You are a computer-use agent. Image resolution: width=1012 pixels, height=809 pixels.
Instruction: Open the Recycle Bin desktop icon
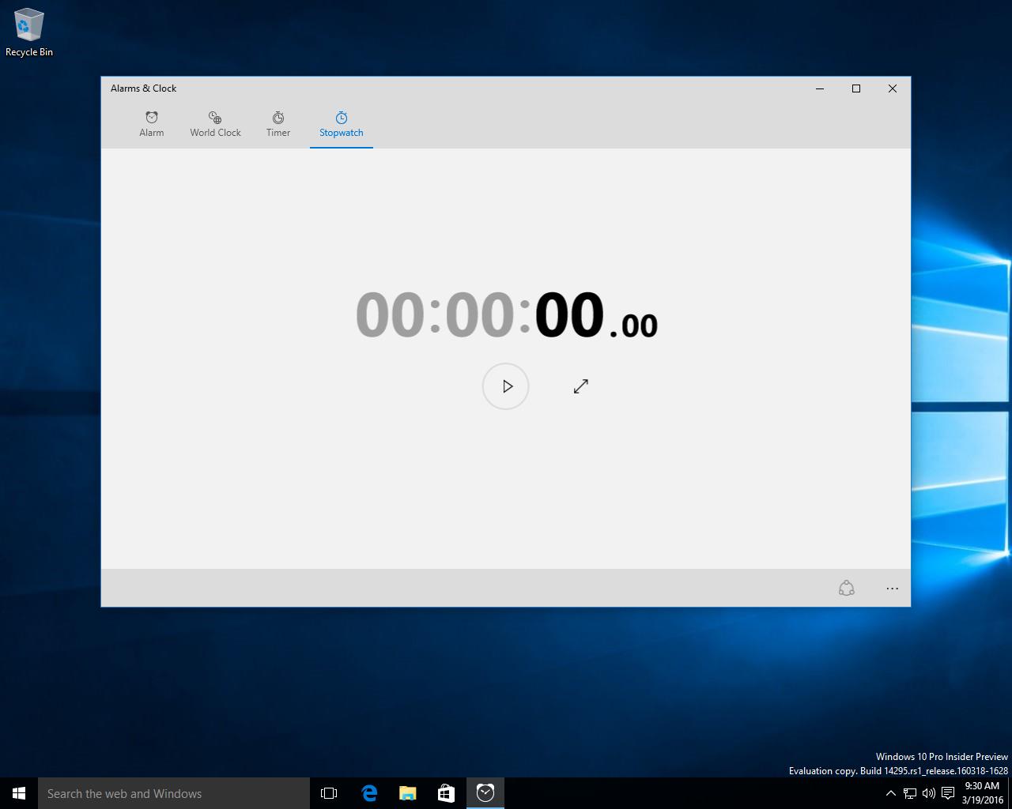click(x=29, y=33)
